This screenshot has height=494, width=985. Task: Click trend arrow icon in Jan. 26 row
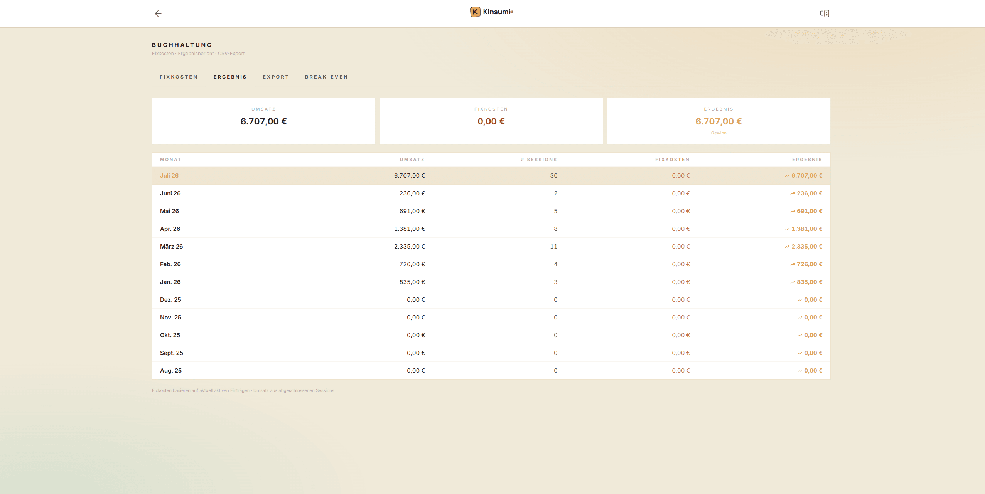(x=792, y=282)
